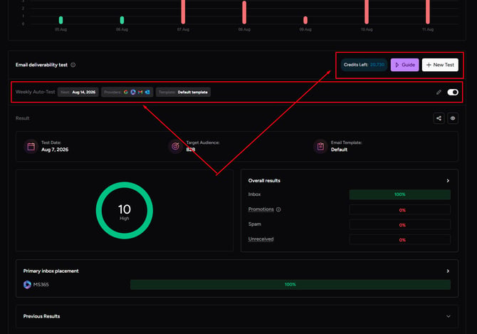Click the Spam 0% bar

[399, 225]
